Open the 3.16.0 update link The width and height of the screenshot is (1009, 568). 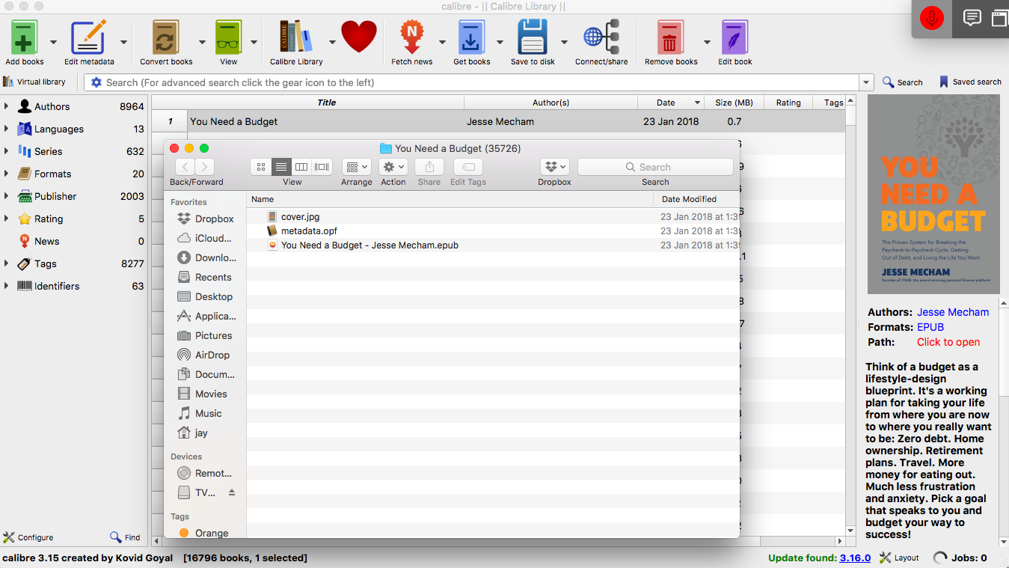pos(855,558)
